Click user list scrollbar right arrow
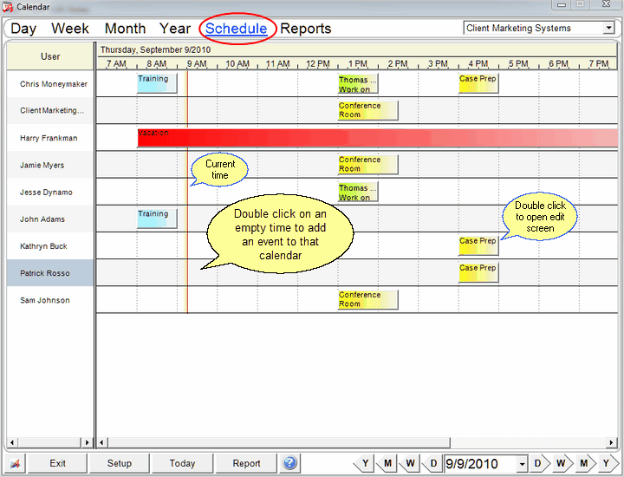The height and width of the screenshot is (477, 624). click(88, 442)
